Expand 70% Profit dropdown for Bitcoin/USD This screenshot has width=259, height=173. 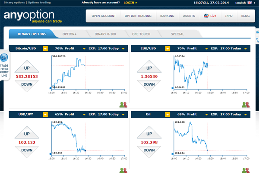(84, 49)
